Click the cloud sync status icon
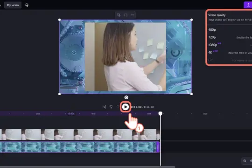Screen dimensions: 252x168 27,5
